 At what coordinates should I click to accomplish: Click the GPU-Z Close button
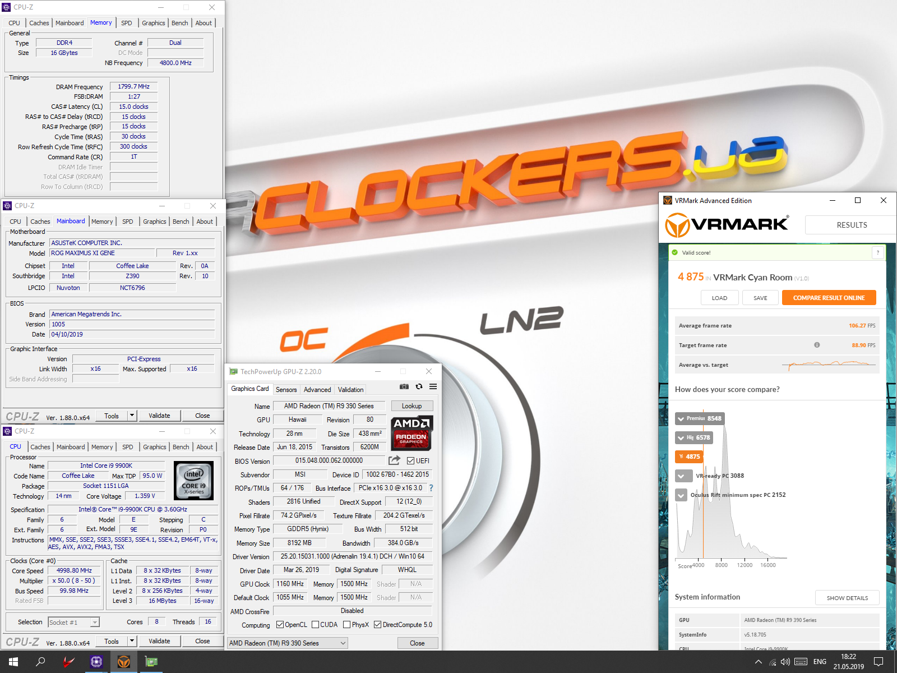[x=417, y=643]
